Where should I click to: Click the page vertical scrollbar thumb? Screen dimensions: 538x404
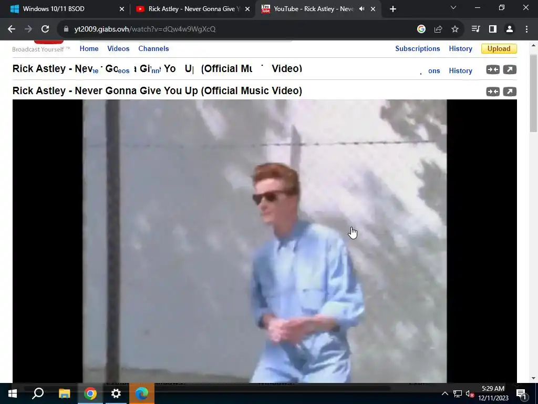click(533, 93)
